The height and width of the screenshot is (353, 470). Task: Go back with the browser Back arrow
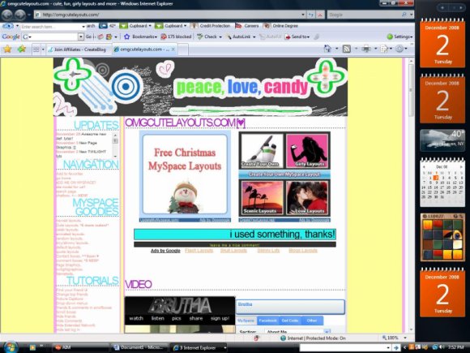7,14
